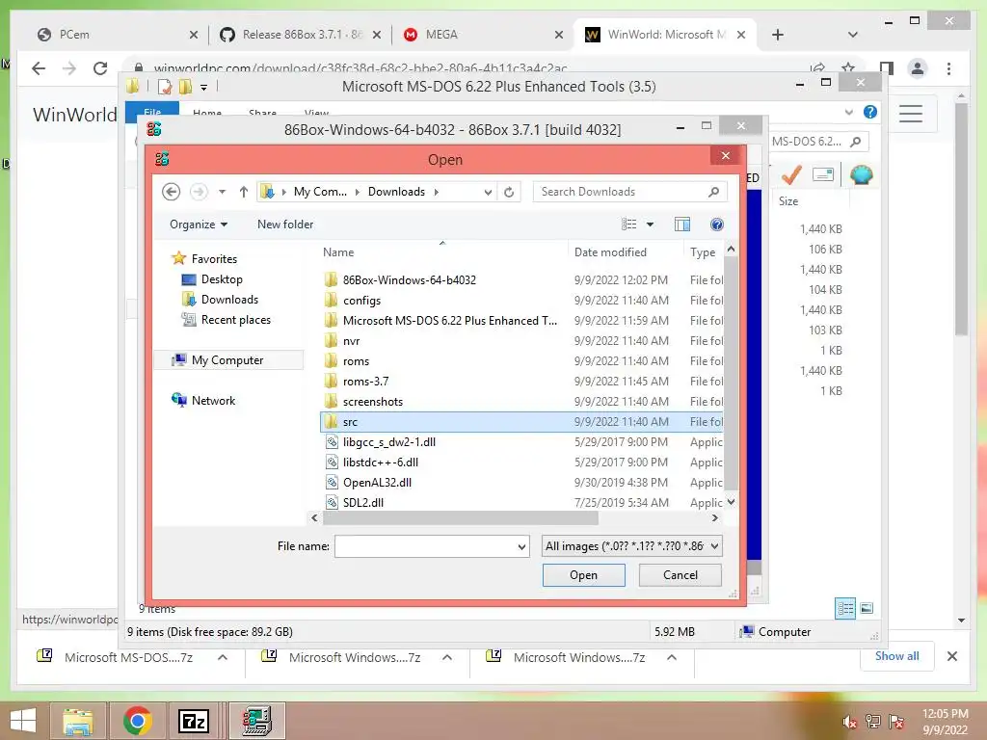The image size is (987, 740).
Task: Bookmark this page with the star icon
Action: pyautogui.click(x=848, y=68)
